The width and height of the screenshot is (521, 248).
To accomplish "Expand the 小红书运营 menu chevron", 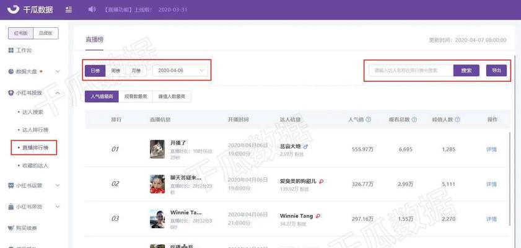I will [x=58, y=185].
